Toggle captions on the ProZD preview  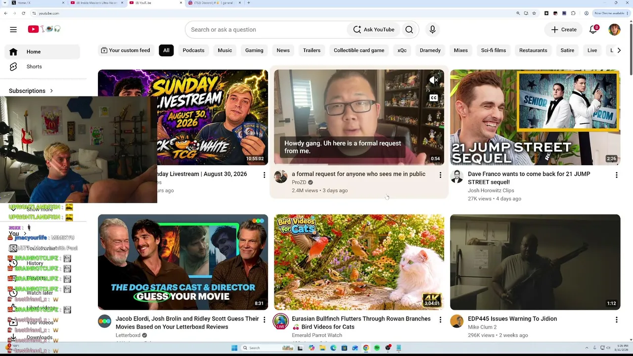tap(434, 98)
